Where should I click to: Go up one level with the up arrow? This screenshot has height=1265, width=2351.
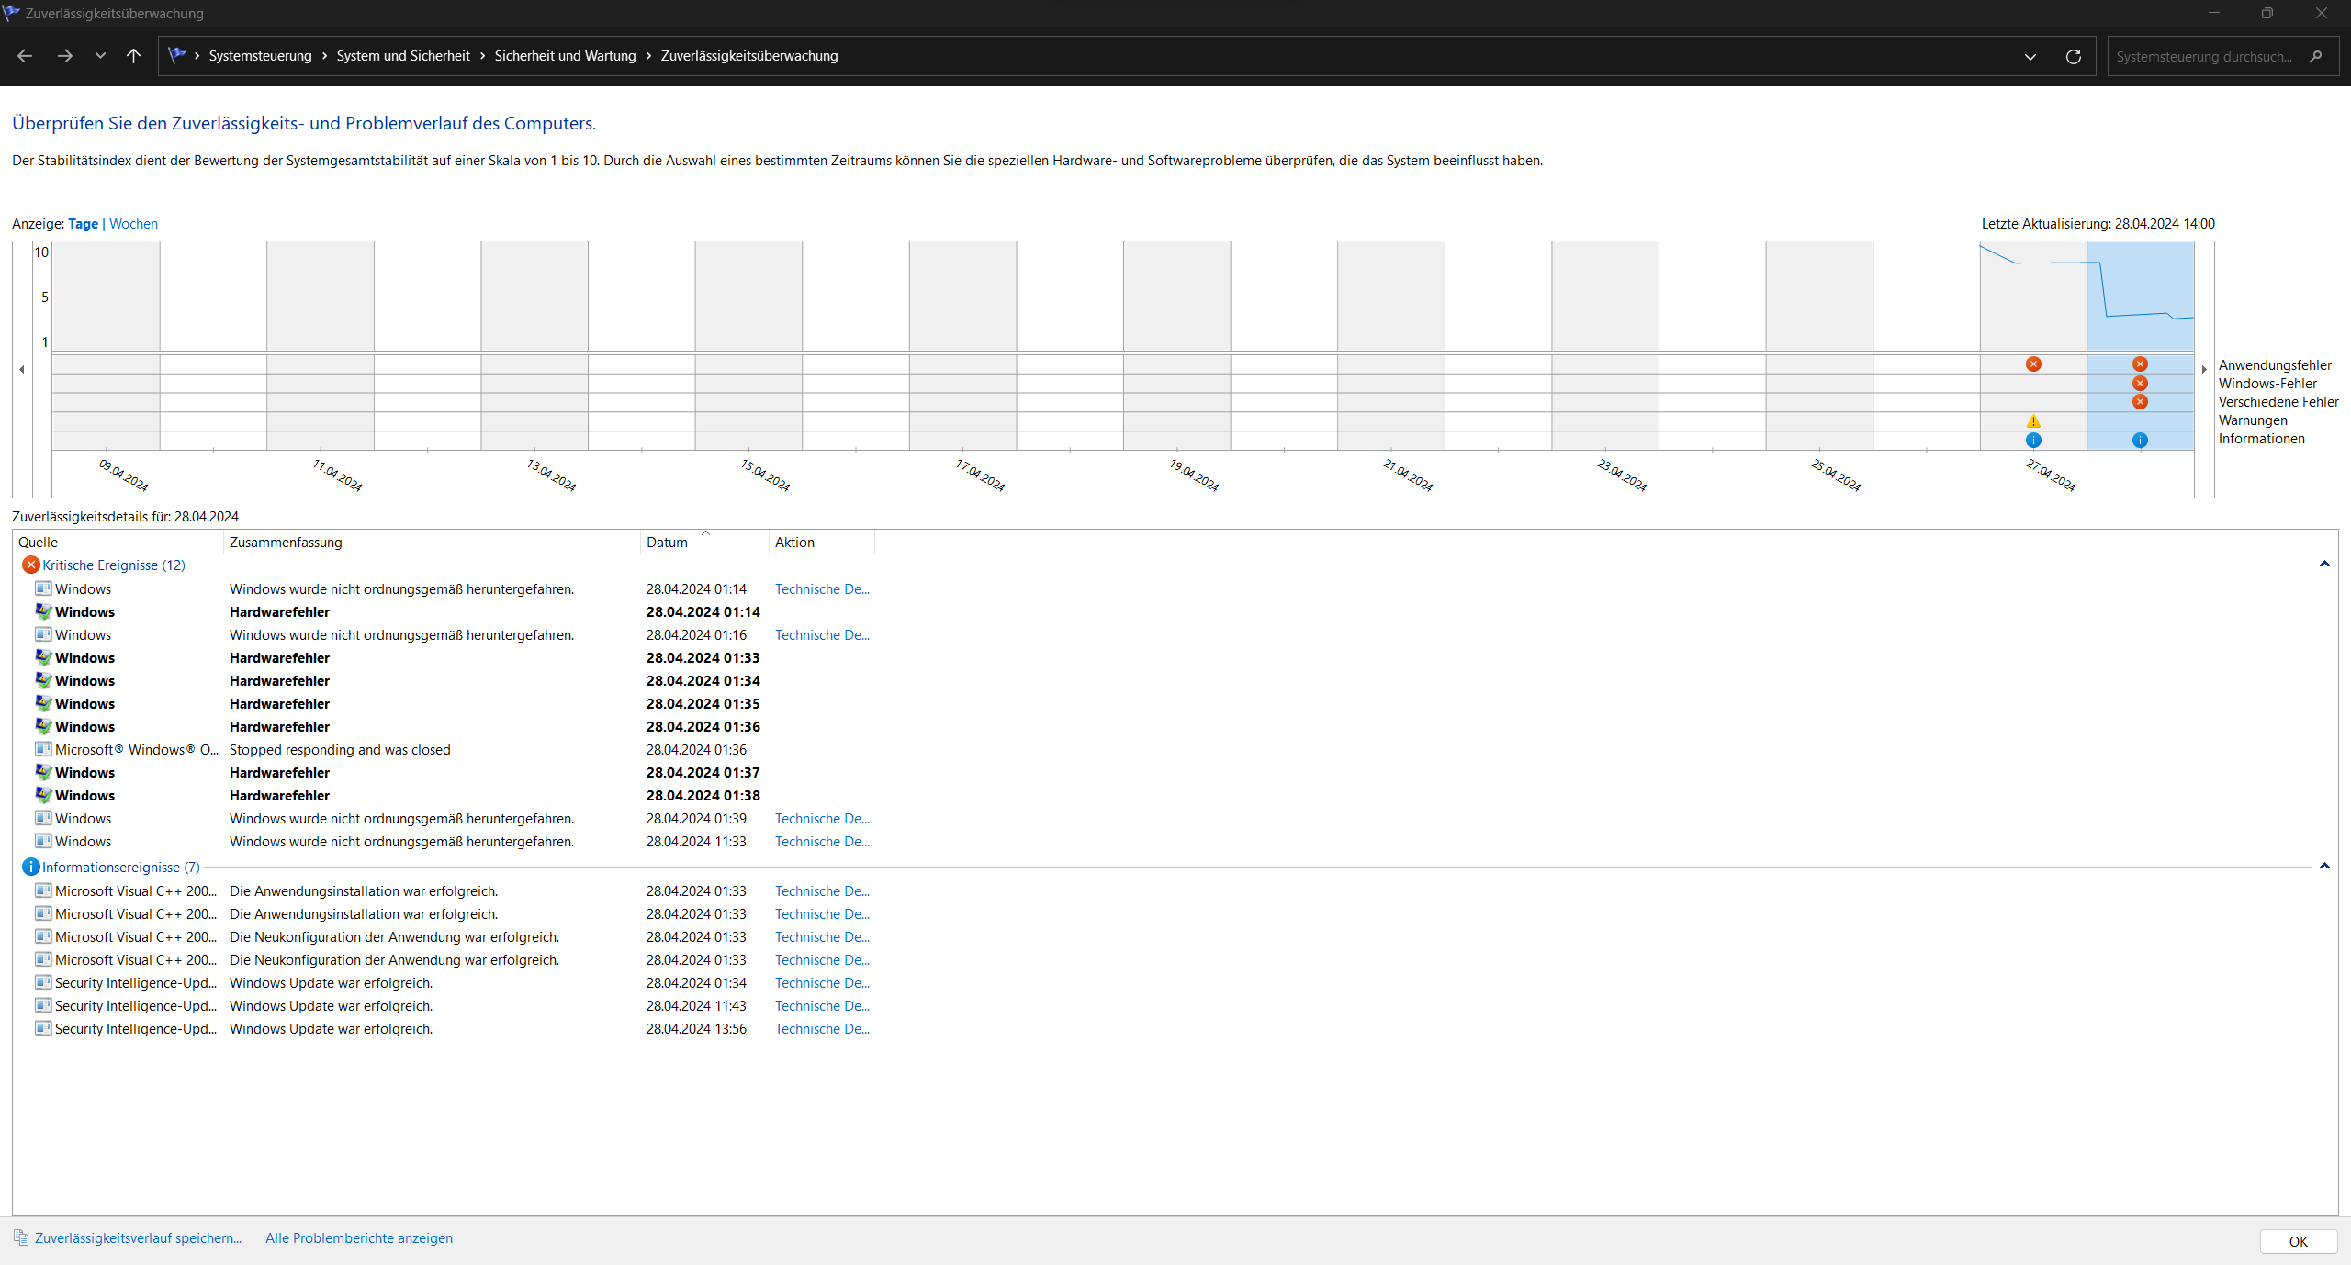133,56
